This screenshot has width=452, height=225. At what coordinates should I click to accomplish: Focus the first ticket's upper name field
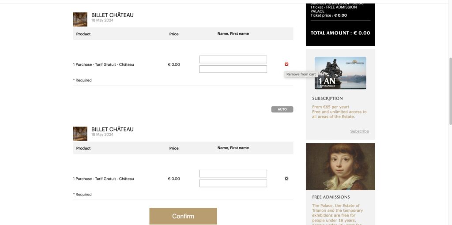233,60
